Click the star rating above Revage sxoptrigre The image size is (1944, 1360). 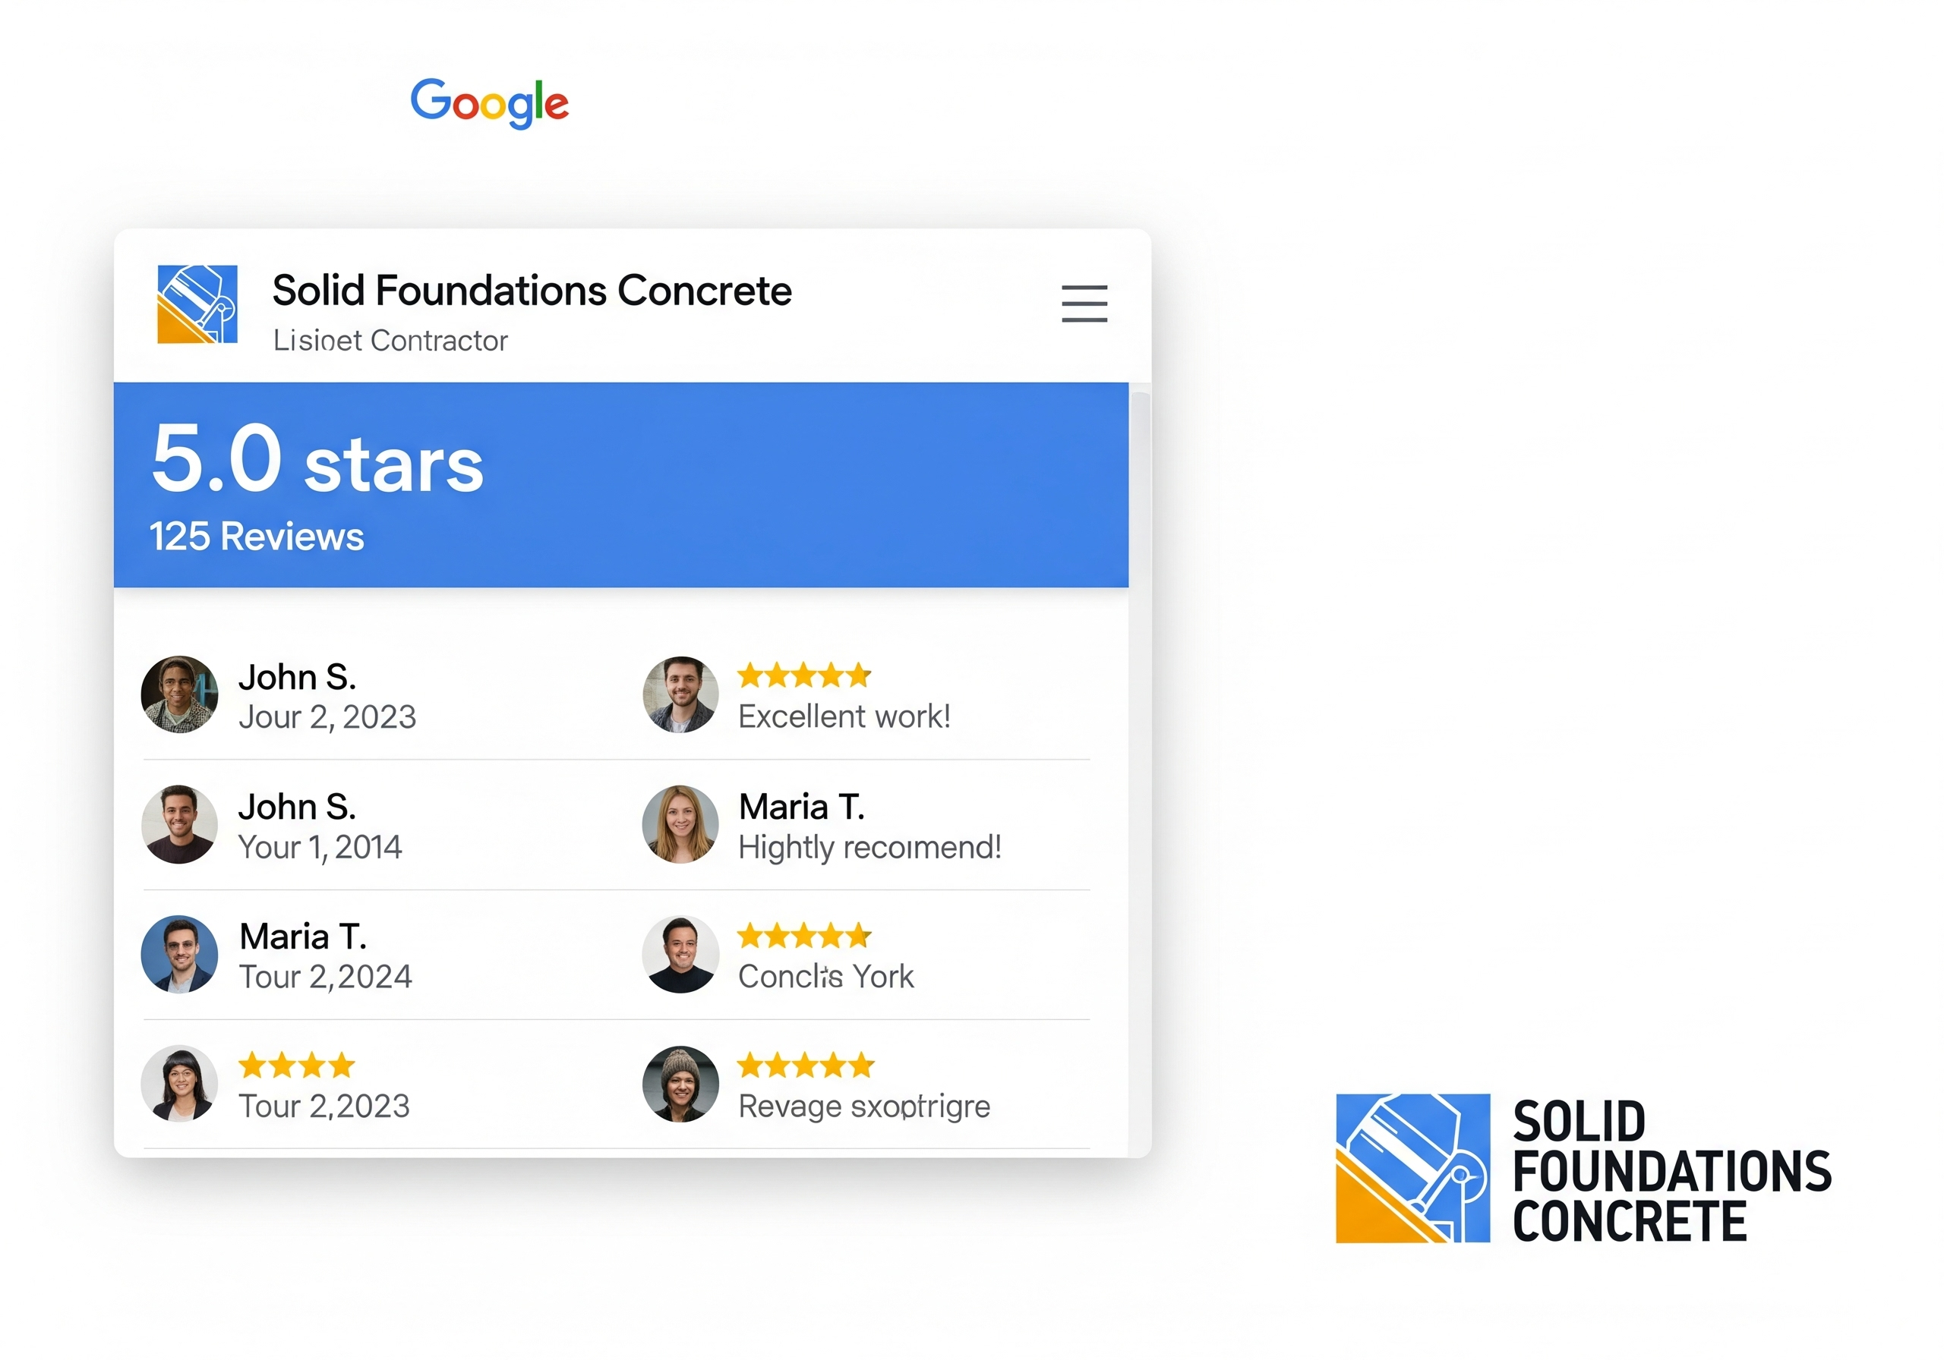click(x=804, y=1066)
